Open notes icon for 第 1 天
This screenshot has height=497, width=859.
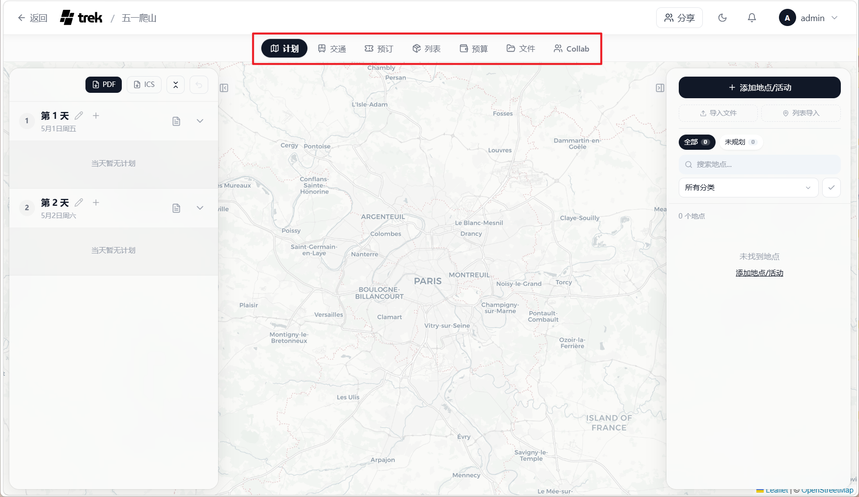tap(176, 121)
